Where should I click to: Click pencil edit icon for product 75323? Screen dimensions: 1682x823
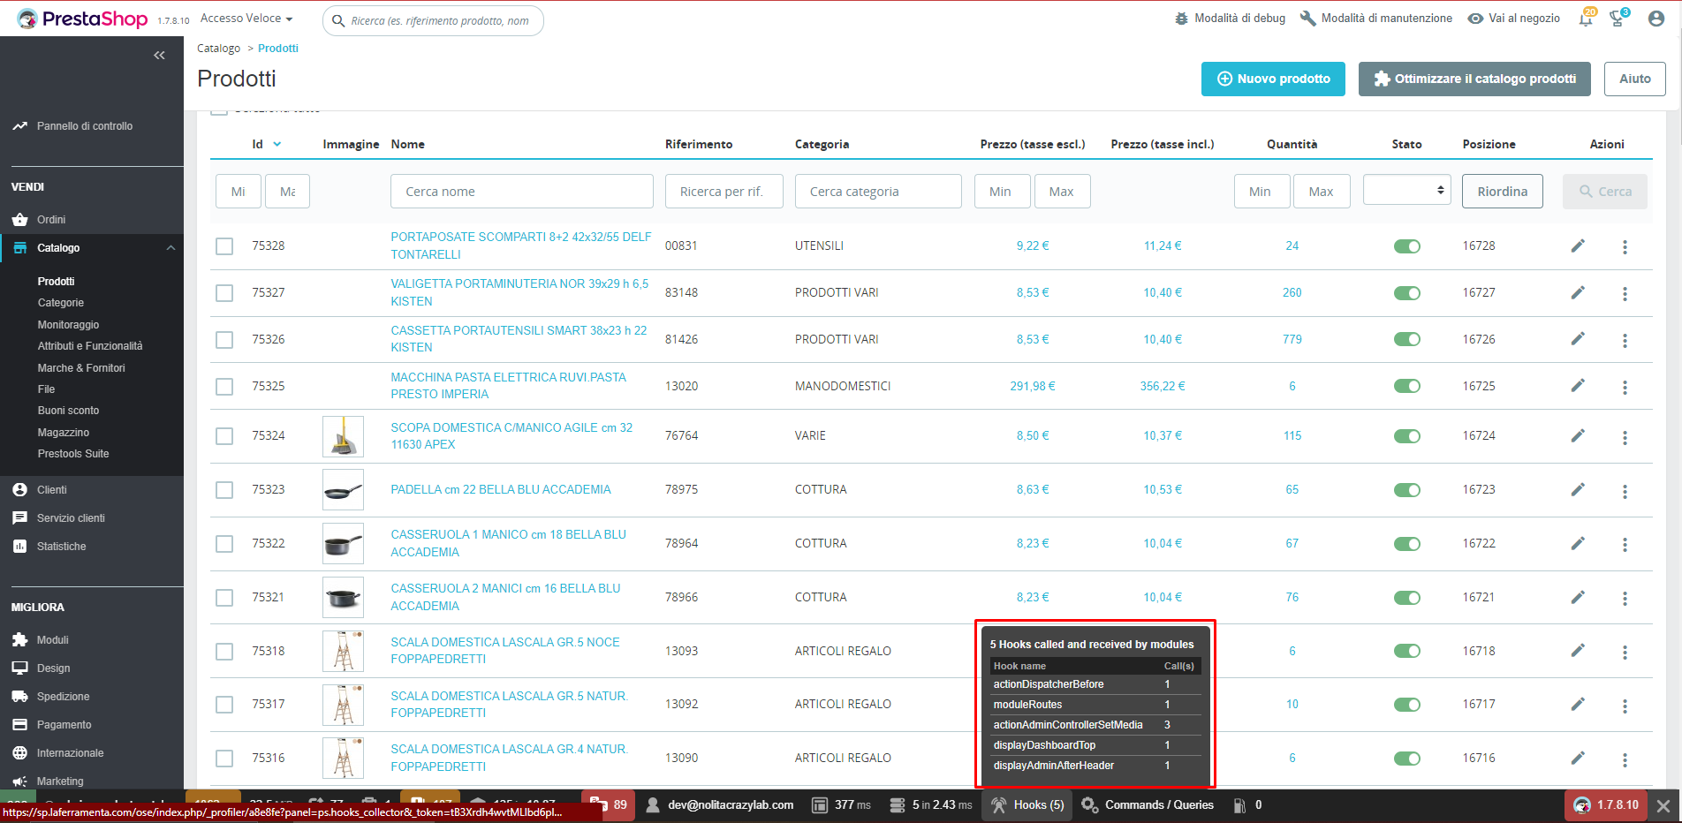[x=1578, y=489]
